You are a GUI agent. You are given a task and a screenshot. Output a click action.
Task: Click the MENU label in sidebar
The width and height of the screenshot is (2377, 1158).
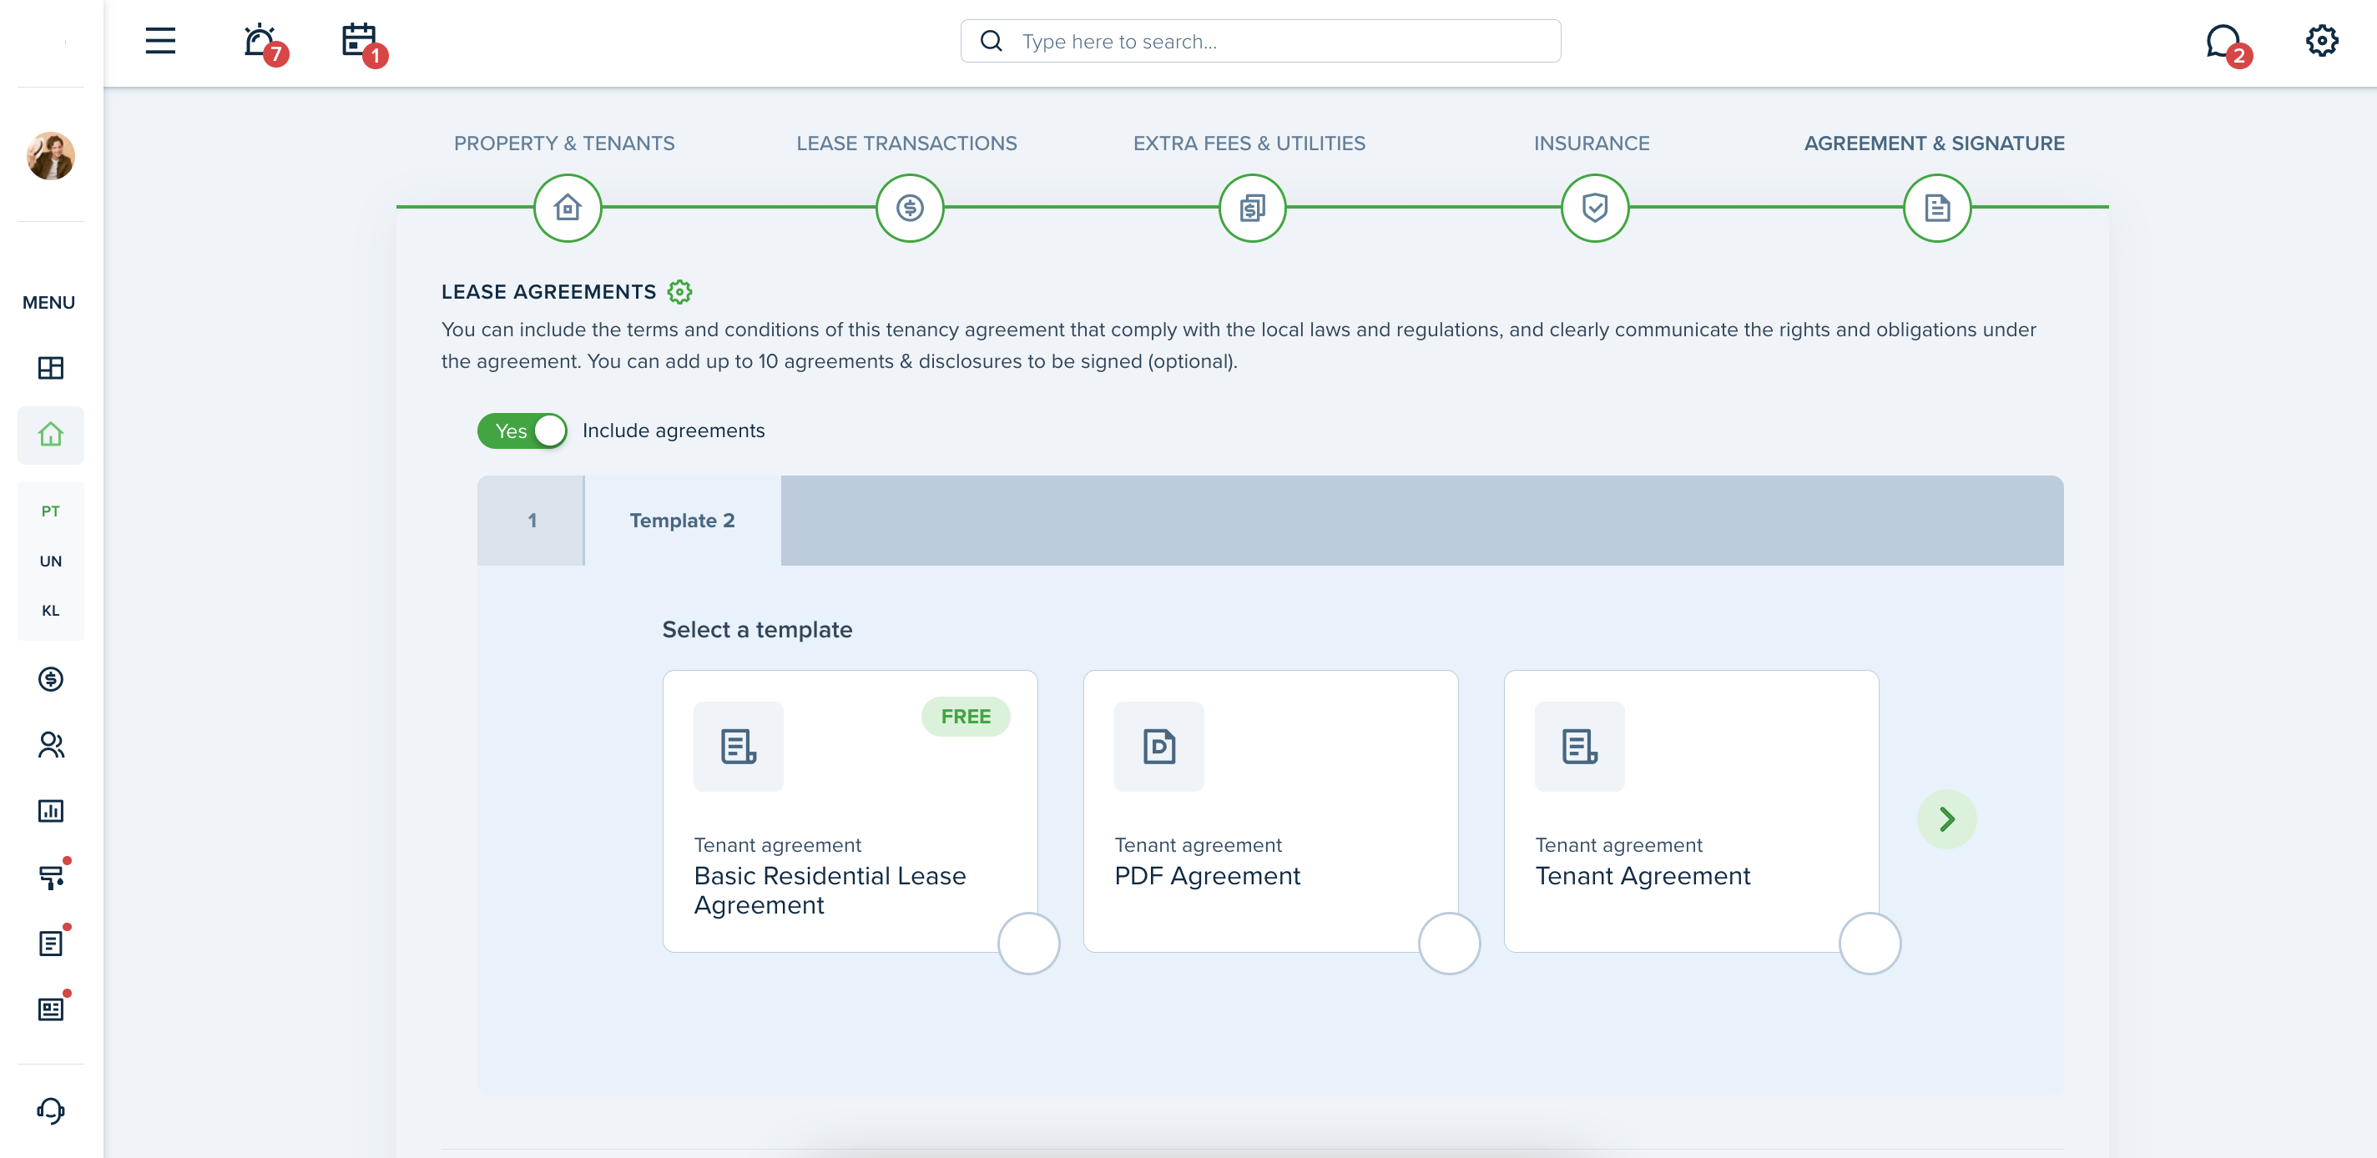(x=49, y=303)
